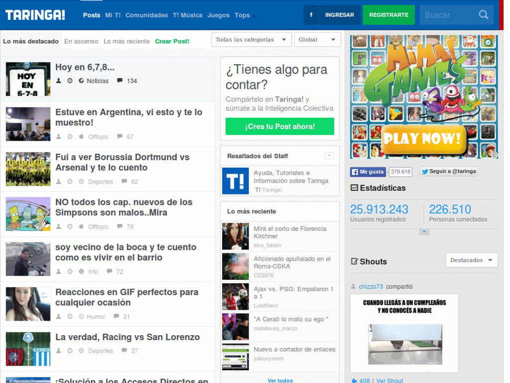Open T! Música section
The height and width of the screenshot is (383, 510).
pyautogui.click(x=188, y=15)
